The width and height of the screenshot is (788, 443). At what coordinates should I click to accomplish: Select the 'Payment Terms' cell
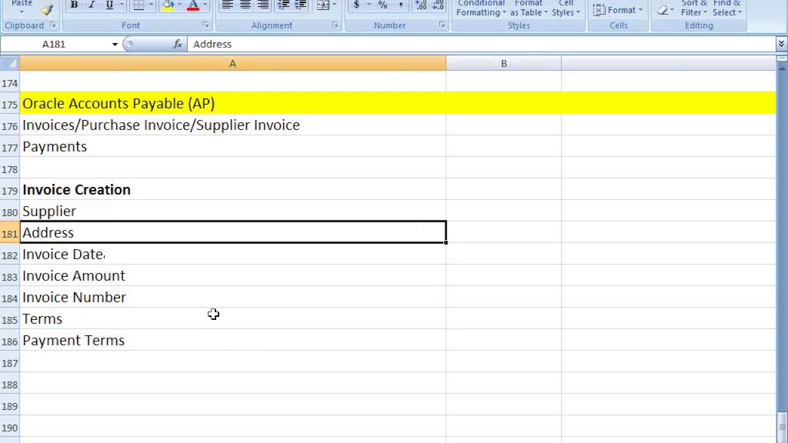(x=233, y=340)
